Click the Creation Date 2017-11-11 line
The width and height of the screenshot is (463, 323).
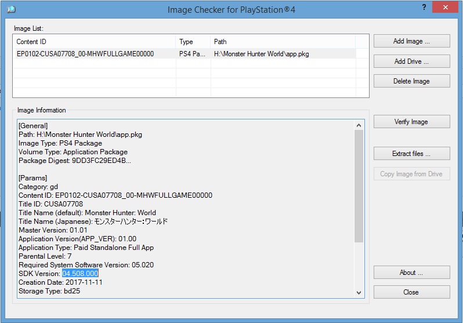pyautogui.click(x=61, y=282)
